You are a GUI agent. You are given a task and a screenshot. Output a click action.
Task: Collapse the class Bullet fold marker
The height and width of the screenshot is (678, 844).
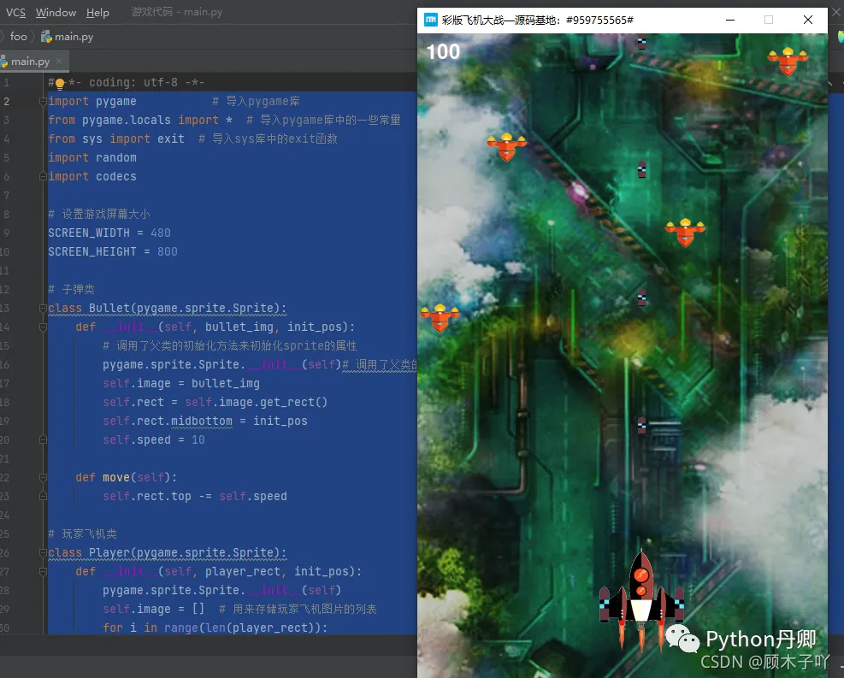pyautogui.click(x=43, y=309)
